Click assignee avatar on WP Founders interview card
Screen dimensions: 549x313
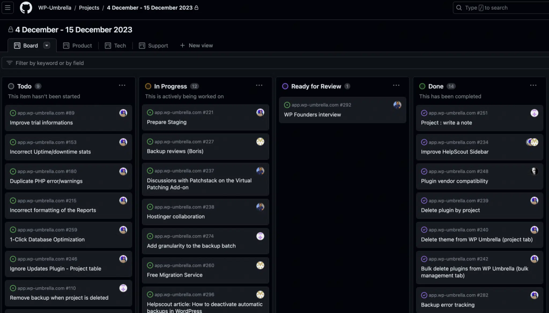(x=397, y=105)
